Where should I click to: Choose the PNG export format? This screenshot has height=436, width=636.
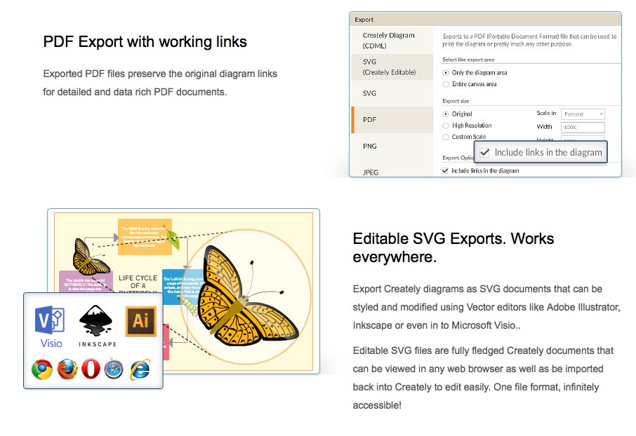click(392, 146)
